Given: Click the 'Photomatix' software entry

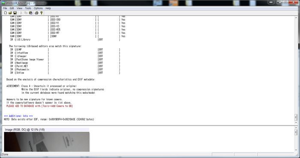Looking at the screenshot, I should (x=23, y=69).
